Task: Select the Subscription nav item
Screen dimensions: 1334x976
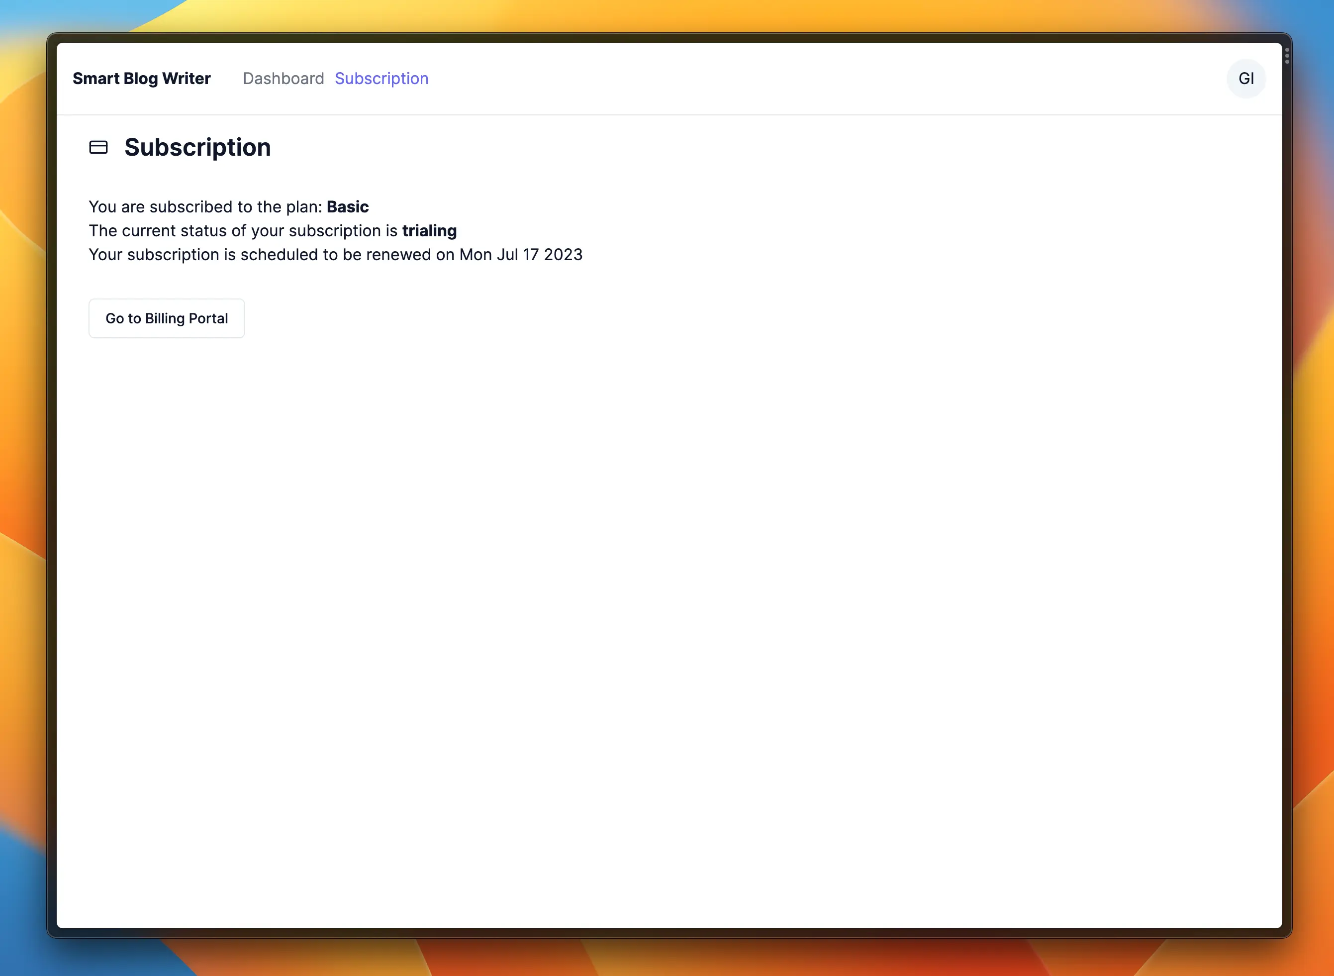Action: [x=381, y=79]
